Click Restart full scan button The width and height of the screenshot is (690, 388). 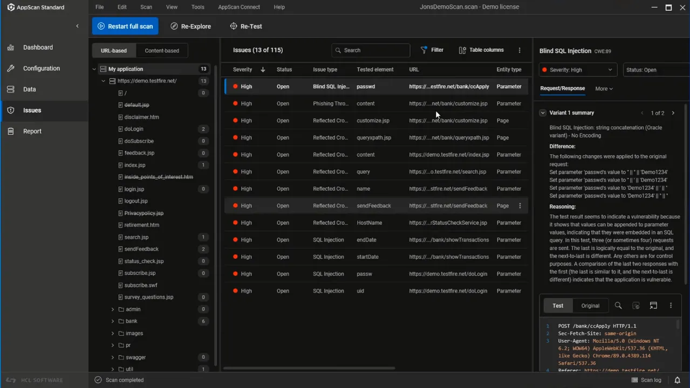125,26
